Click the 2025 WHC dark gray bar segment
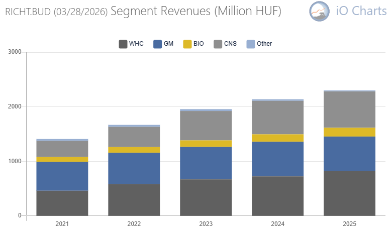The image size is (392, 236). [349, 193]
